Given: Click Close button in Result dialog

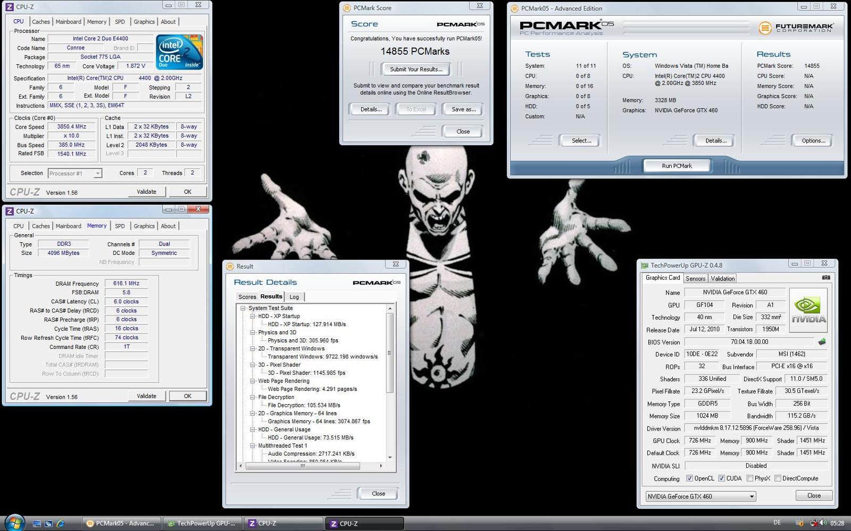Looking at the screenshot, I should [x=379, y=493].
